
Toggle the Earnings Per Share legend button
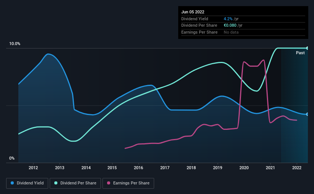128,183
